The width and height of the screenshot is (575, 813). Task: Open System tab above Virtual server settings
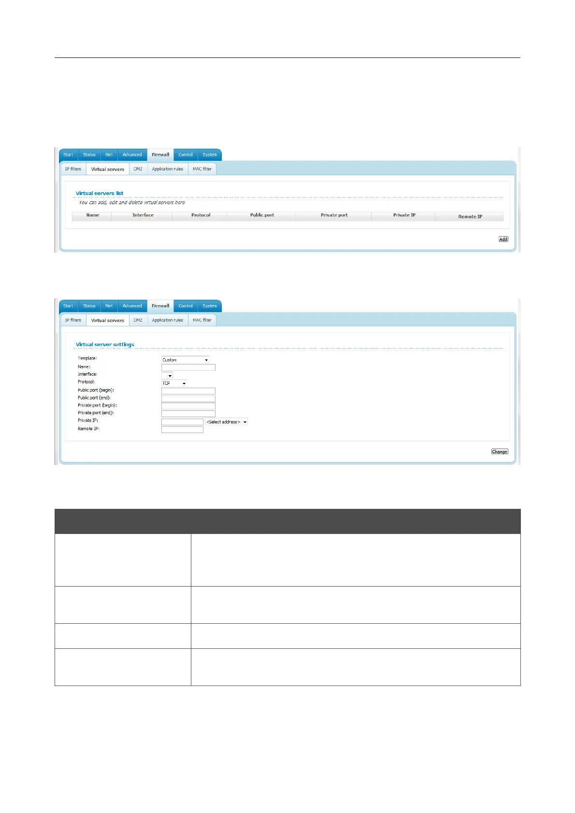[210, 306]
